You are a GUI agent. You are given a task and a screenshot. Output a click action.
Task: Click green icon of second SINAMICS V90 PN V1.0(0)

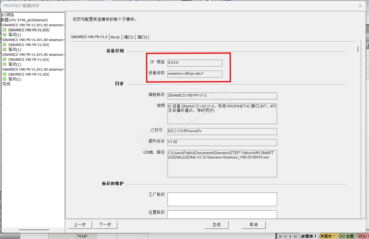point(5,45)
